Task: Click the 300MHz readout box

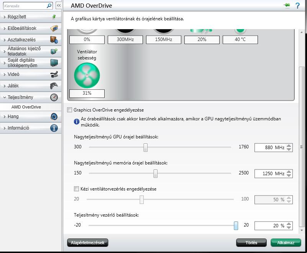Action: point(125,39)
